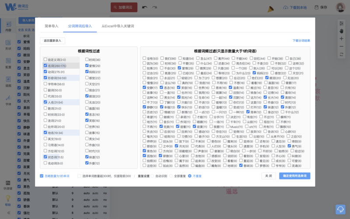This screenshot has height=219, width=350.
Task: Click the download-to-local cloud icon
Action: pyautogui.click(x=286, y=7)
